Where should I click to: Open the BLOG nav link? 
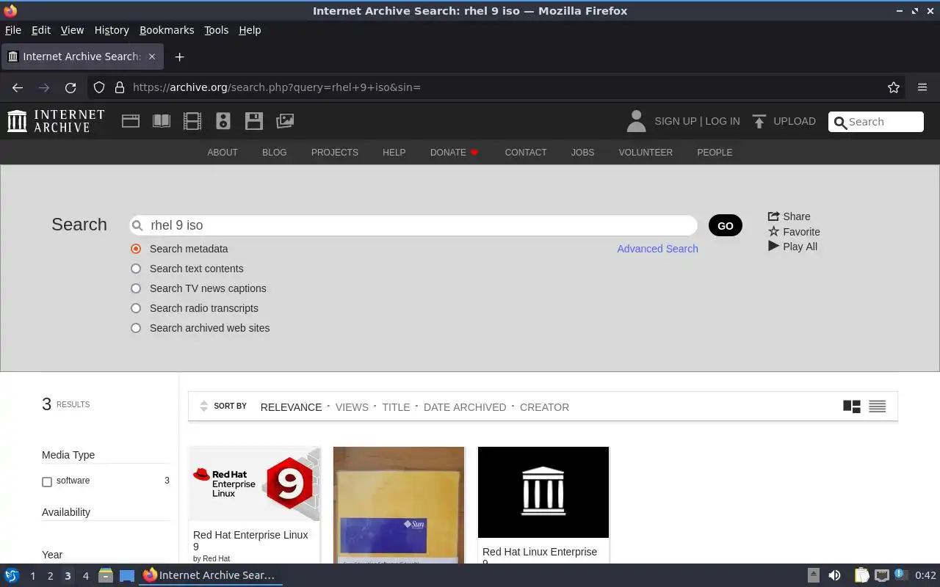(275, 153)
